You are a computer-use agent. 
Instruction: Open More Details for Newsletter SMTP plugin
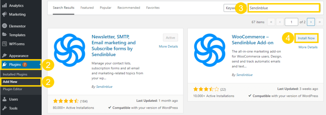point(168,46)
